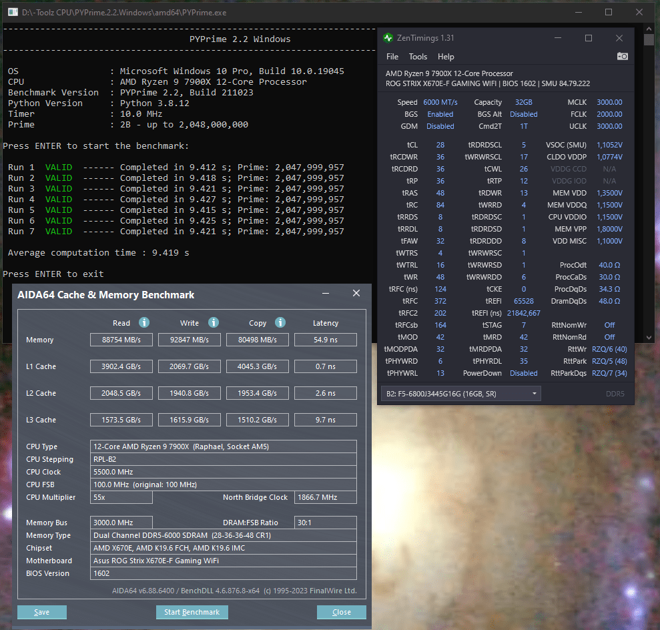
Task: Minimize the ZenTimings window
Action: point(558,38)
